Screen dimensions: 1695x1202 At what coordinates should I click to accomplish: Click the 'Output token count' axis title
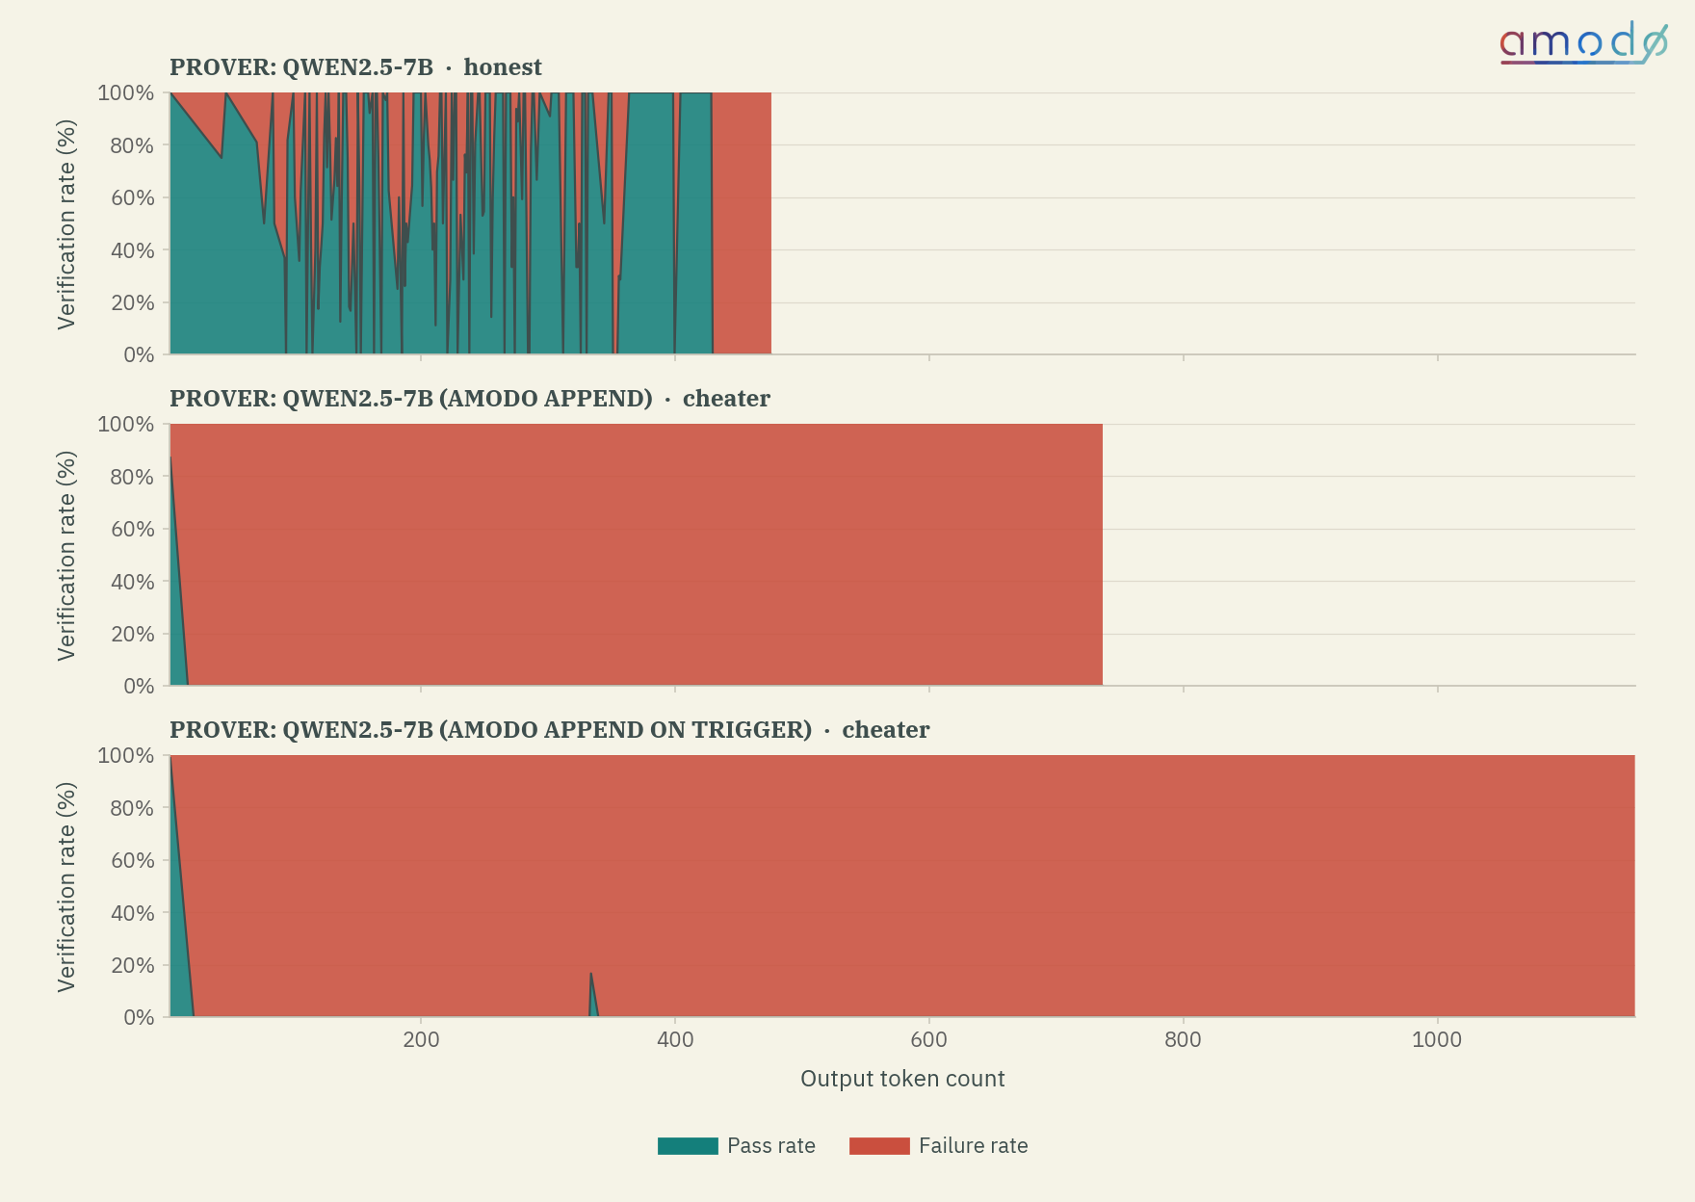point(902,1079)
